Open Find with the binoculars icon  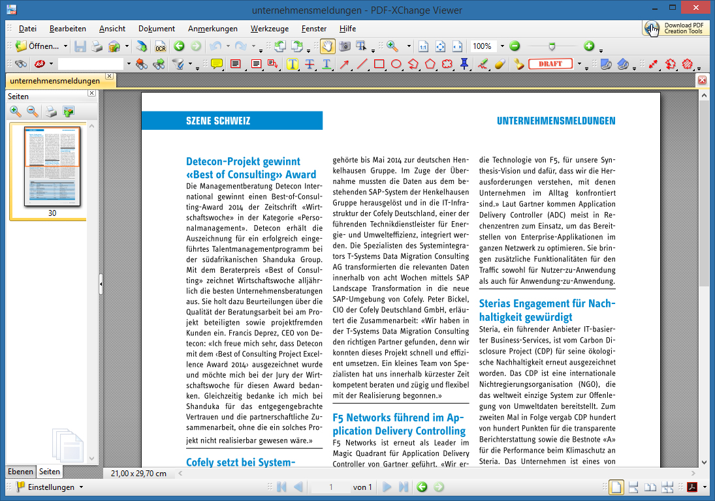pyautogui.click(x=21, y=64)
